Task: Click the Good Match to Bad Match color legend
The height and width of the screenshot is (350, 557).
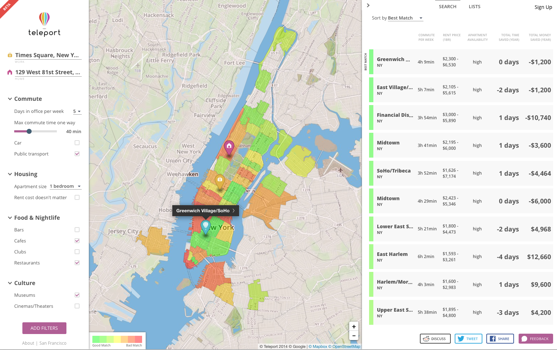Action: point(117,339)
